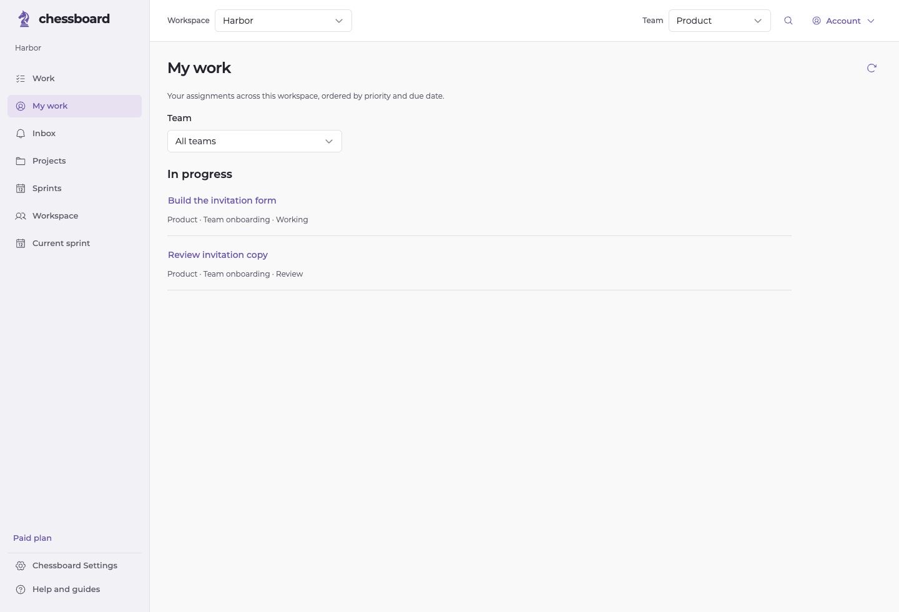This screenshot has height=612, width=899.
Task: Refresh My work with the reload icon
Action: coord(872,68)
